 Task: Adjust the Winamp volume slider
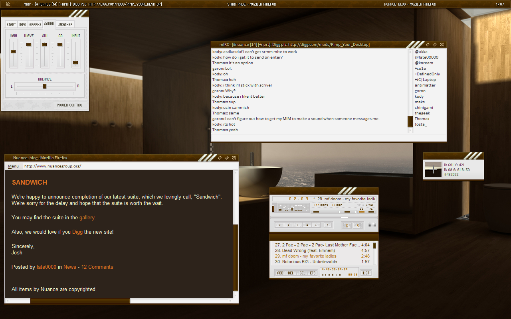(x=325, y=212)
